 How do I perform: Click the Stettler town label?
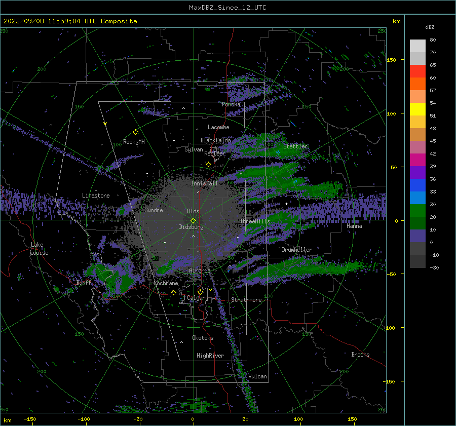coord(295,146)
